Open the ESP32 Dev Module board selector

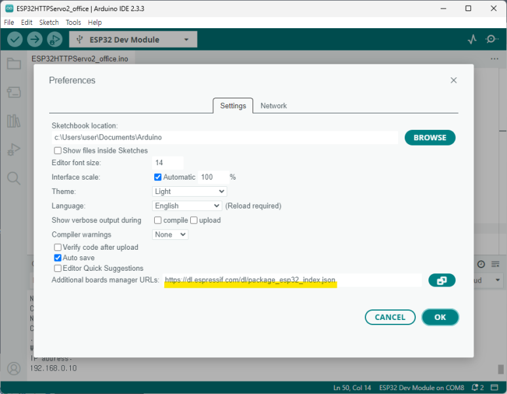[x=133, y=39]
